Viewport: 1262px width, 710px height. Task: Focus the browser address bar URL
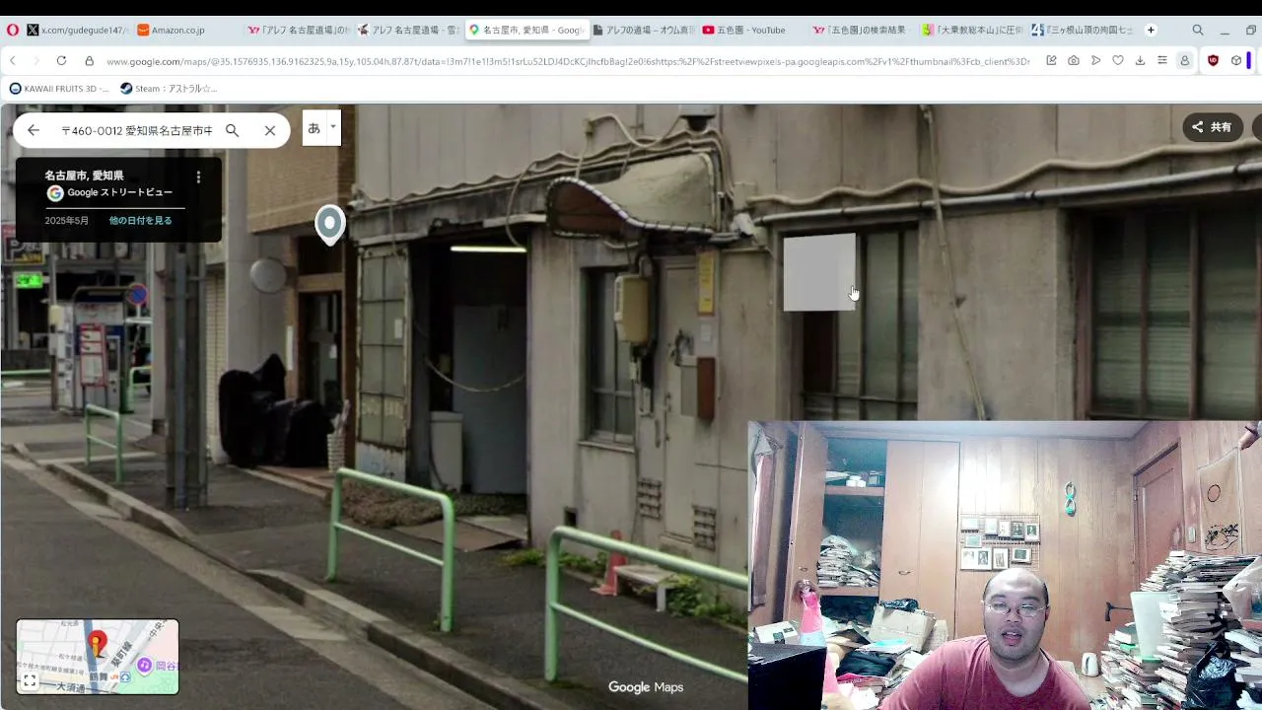click(567, 61)
